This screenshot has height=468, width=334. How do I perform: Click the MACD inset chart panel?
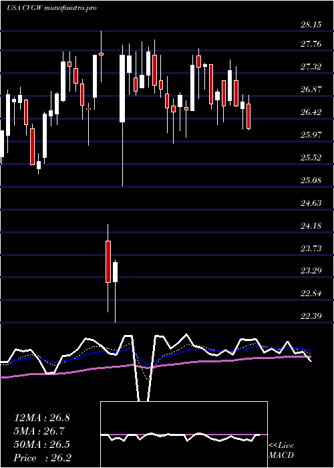[x=184, y=435]
